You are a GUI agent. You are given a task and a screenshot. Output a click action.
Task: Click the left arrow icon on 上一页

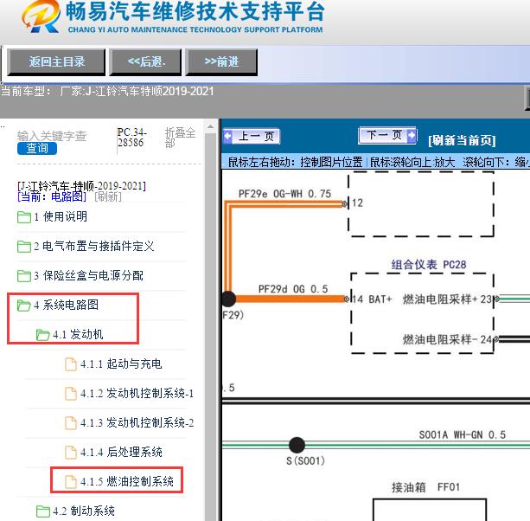[x=228, y=137]
